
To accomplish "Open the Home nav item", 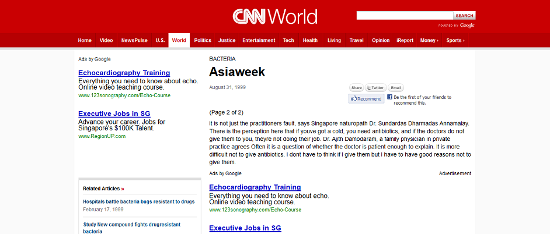I will (x=85, y=40).
